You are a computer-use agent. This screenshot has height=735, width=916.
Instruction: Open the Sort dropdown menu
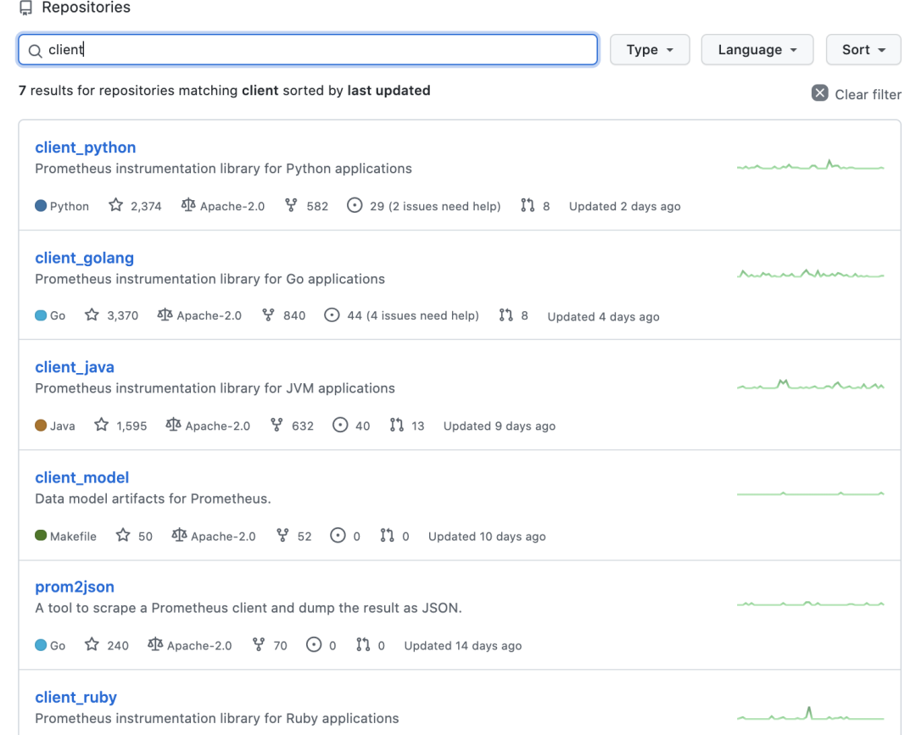[863, 50]
